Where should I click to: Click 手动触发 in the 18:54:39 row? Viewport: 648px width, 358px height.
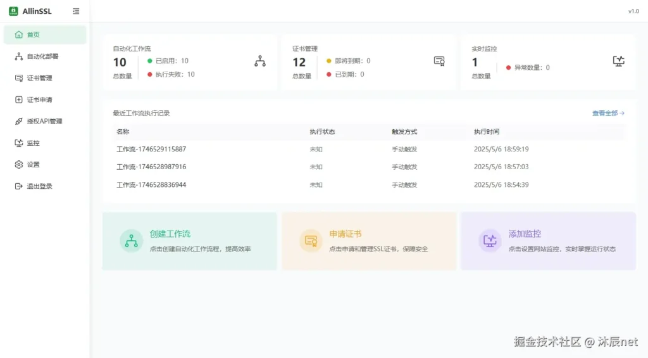click(x=404, y=185)
